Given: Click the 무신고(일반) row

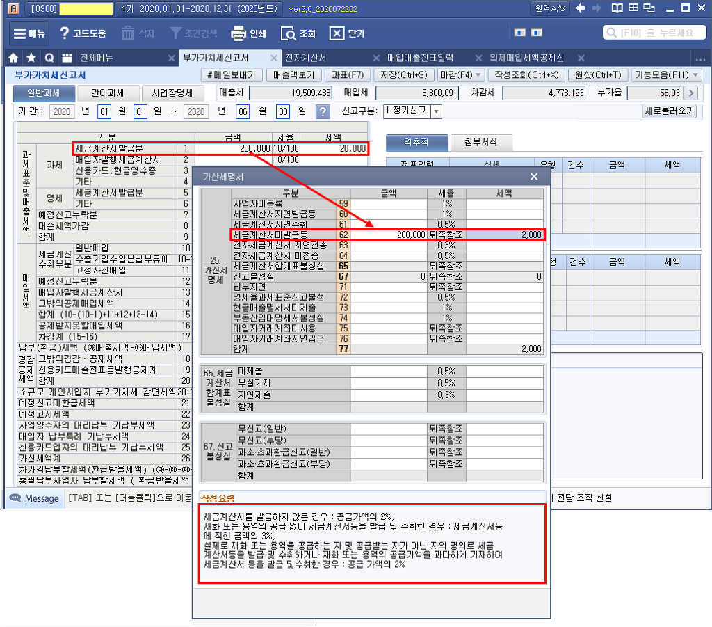Looking at the screenshot, I should [x=390, y=429].
